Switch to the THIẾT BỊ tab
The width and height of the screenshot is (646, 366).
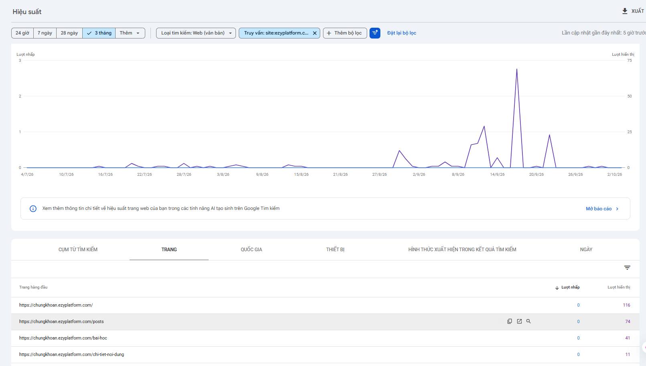point(335,250)
